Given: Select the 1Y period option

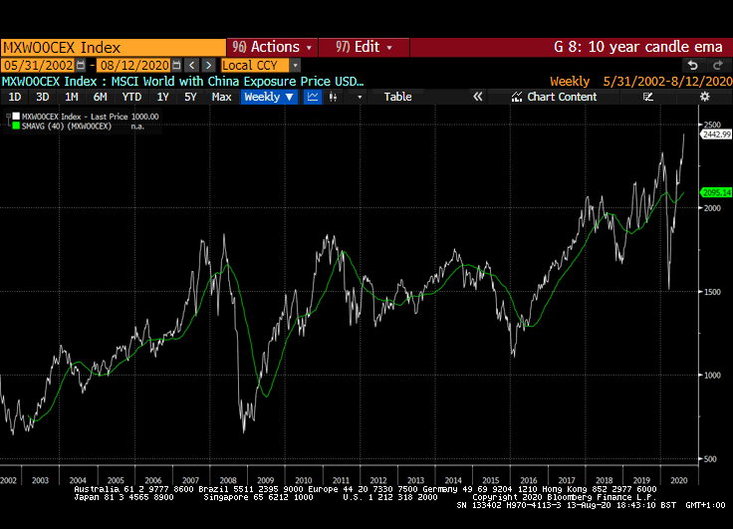Looking at the screenshot, I should coord(162,97).
